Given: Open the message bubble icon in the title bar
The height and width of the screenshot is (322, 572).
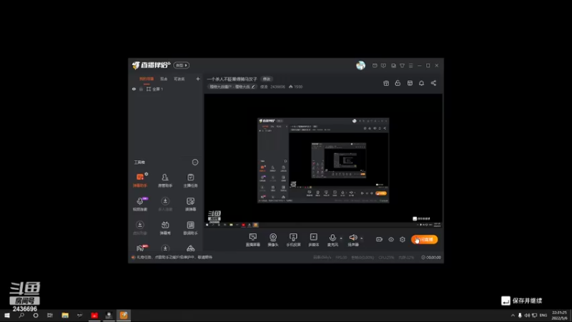Looking at the screenshot, I should point(383,66).
